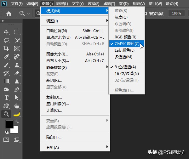The width and height of the screenshot is (189, 159).
Task: Select the Gradient tool
Action: (x=6, y=81)
